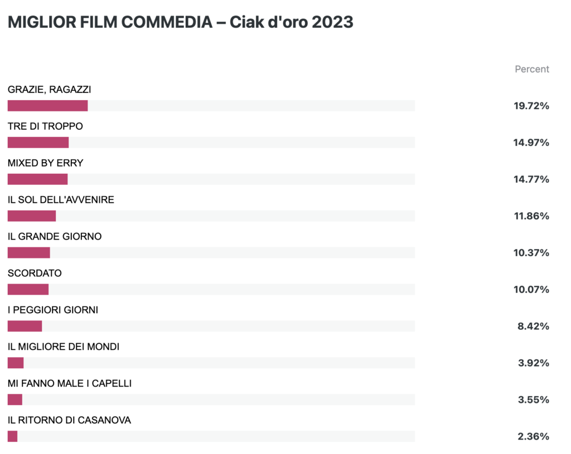
Task: Click the IL MIGLIORE DEI MONDI bar
Action: click(211, 363)
